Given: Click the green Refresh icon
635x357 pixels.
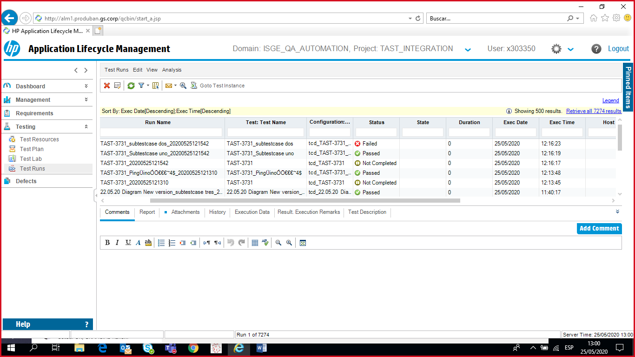Looking at the screenshot, I should tap(131, 86).
